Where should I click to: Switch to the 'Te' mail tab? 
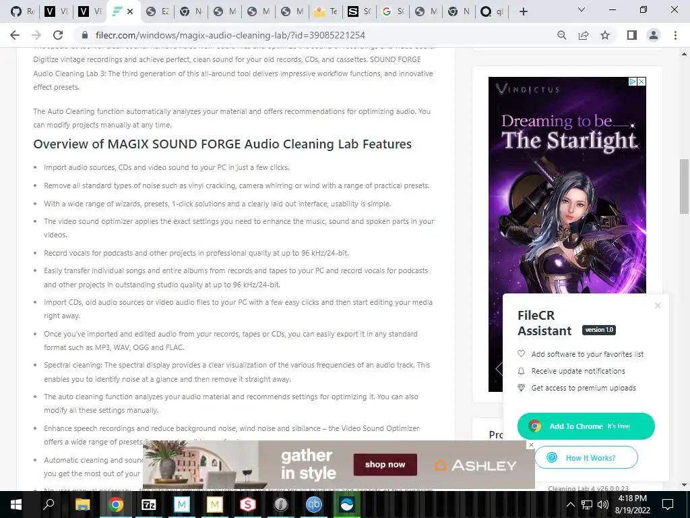(325, 12)
